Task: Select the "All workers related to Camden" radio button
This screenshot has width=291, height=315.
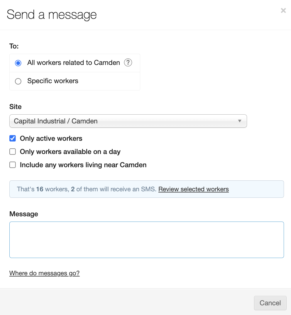Action: [x=18, y=63]
